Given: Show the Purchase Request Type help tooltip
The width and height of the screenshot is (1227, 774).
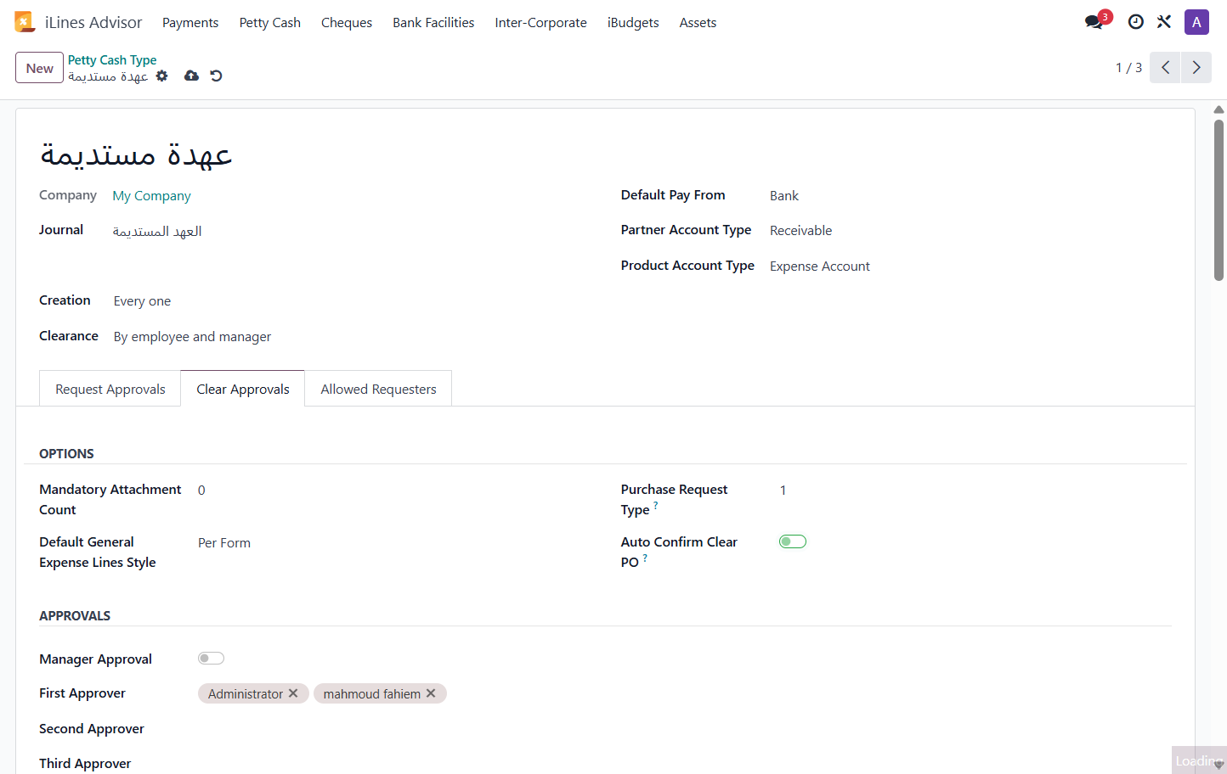Looking at the screenshot, I should [x=655, y=505].
